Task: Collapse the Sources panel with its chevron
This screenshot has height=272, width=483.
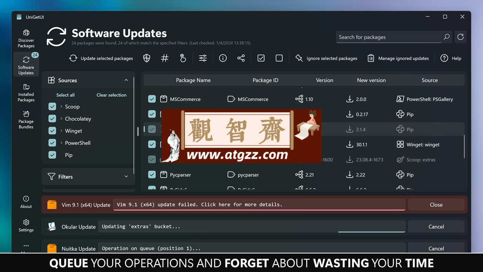Action: (126, 80)
